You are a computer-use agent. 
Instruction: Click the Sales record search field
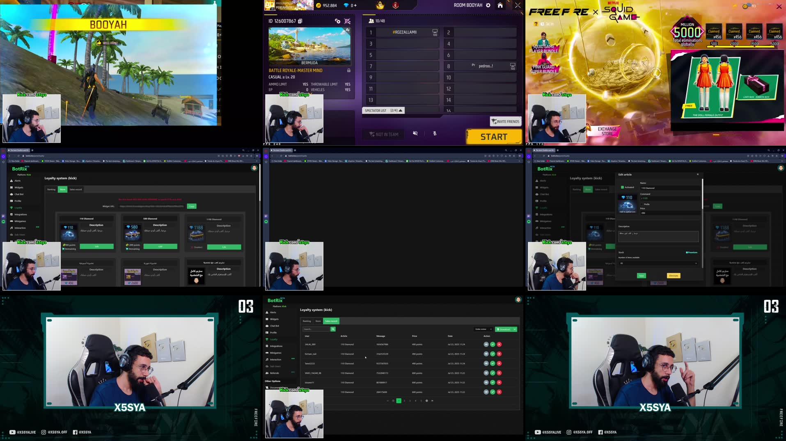[x=316, y=329]
